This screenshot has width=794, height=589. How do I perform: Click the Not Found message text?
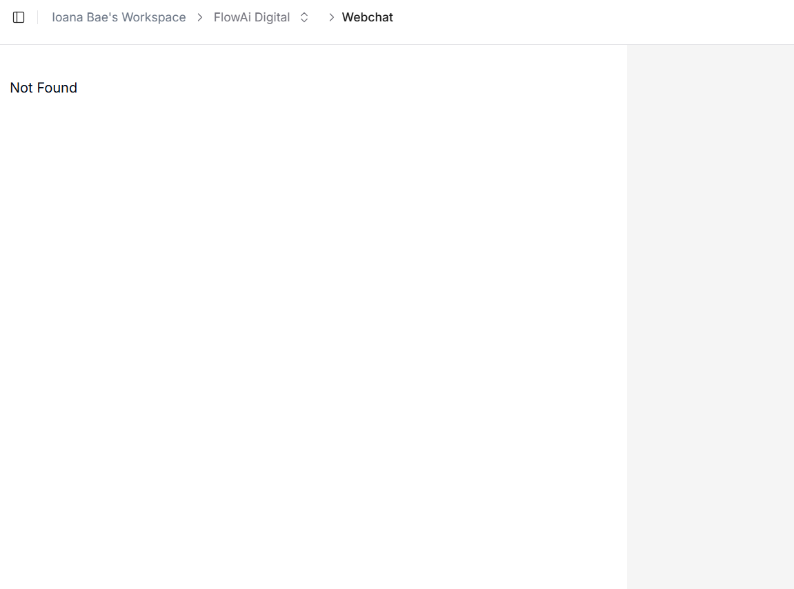43,88
